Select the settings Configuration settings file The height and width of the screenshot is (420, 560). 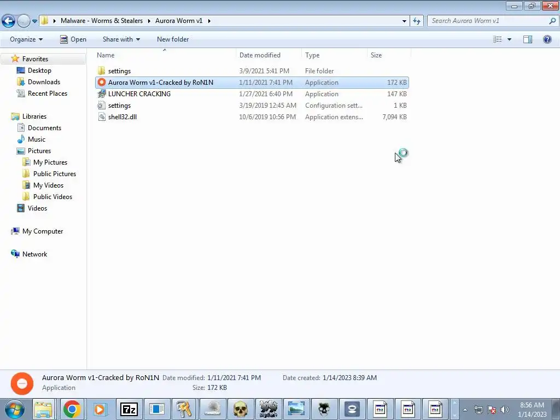[x=252, y=106]
